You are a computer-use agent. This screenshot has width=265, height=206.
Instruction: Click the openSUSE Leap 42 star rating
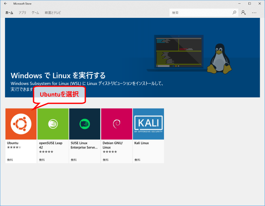[46, 152]
